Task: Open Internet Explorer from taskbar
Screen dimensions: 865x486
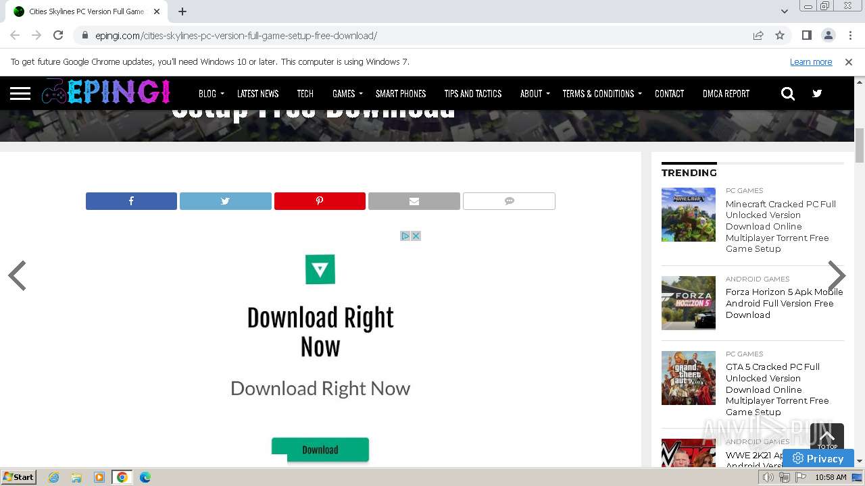Action: coord(54,477)
